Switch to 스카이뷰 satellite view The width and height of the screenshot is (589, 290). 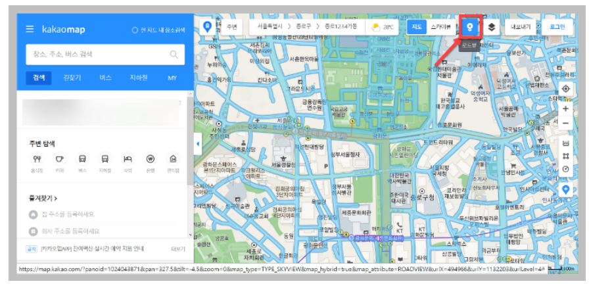pos(442,27)
